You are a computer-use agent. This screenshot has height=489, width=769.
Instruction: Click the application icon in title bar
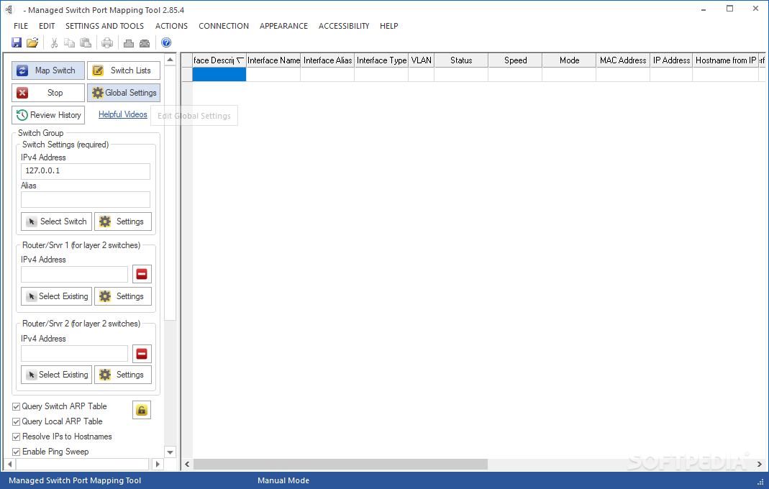tap(9, 9)
